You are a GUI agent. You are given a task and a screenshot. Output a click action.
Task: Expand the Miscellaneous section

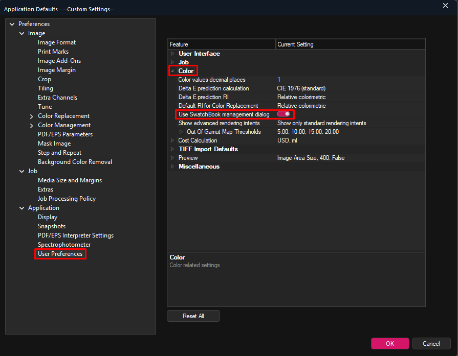[x=172, y=167]
